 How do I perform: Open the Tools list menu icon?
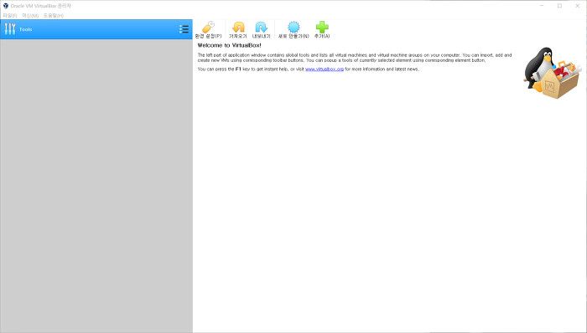tap(184, 29)
